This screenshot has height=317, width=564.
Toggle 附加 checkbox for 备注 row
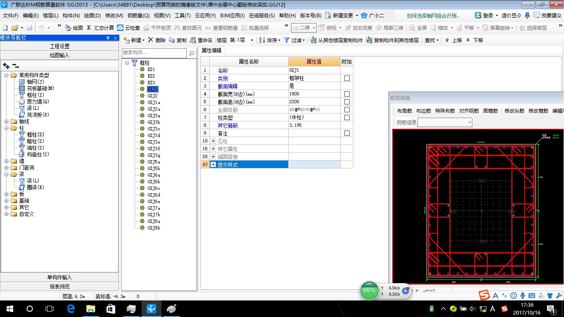pyautogui.click(x=347, y=133)
